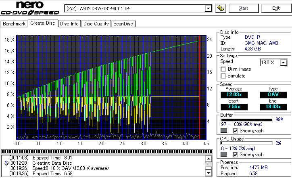Open the ASUS DRW-1814BLT drive dropdown

[x=208, y=8]
